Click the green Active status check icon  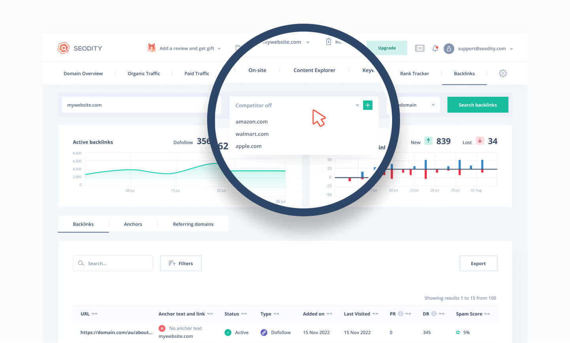tap(228, 332)
